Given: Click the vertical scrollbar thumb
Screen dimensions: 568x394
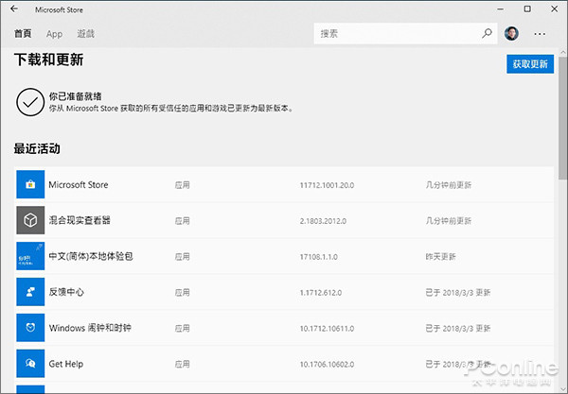Looking at the screenshot, I should (563, 117).
